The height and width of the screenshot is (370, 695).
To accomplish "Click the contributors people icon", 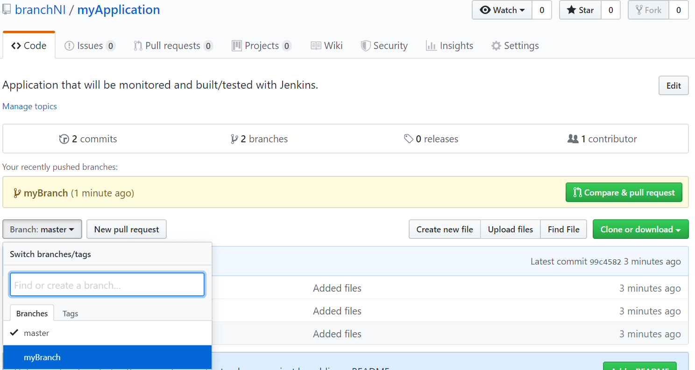I will (573, 139).
